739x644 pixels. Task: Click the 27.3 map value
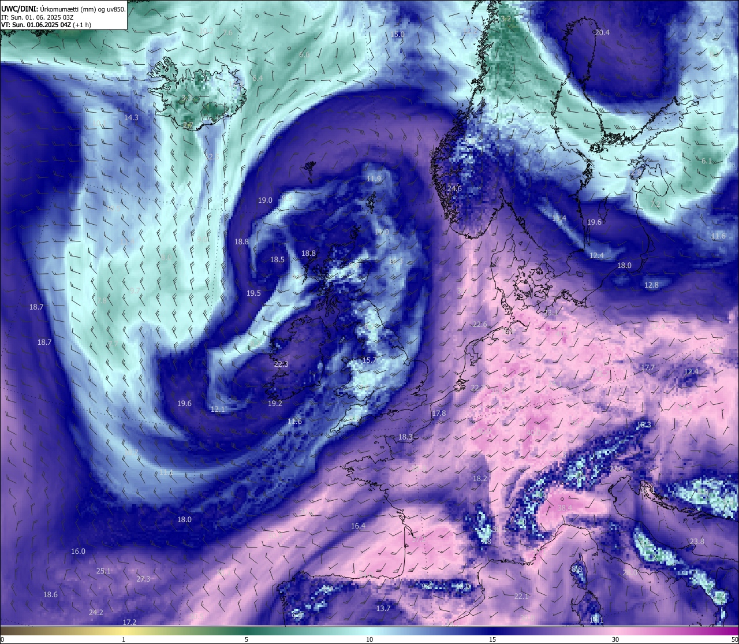(x=143, y=579)
